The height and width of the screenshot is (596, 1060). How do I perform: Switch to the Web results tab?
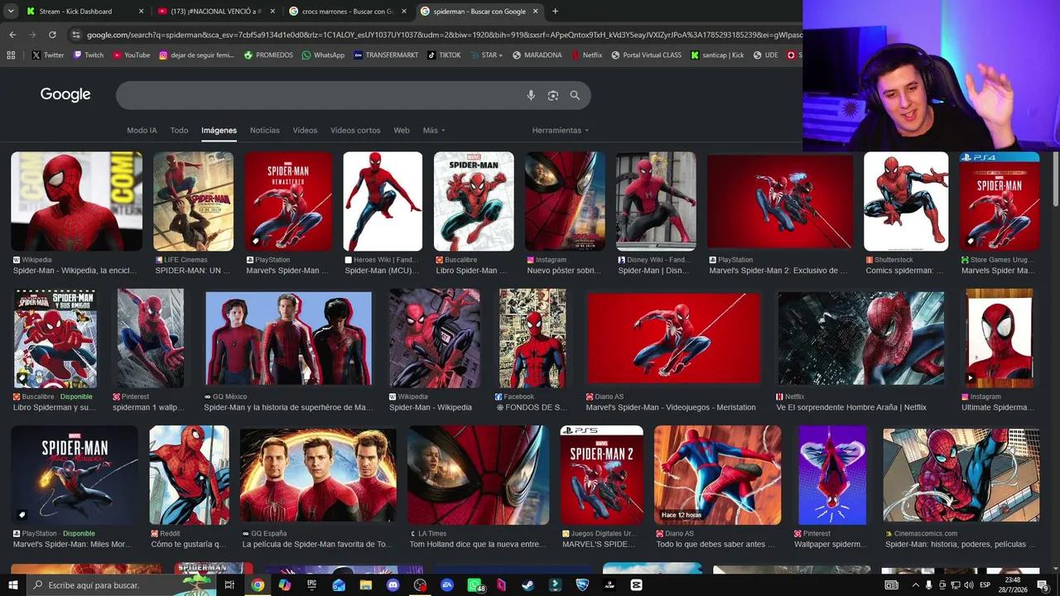[x=402, y=130]
